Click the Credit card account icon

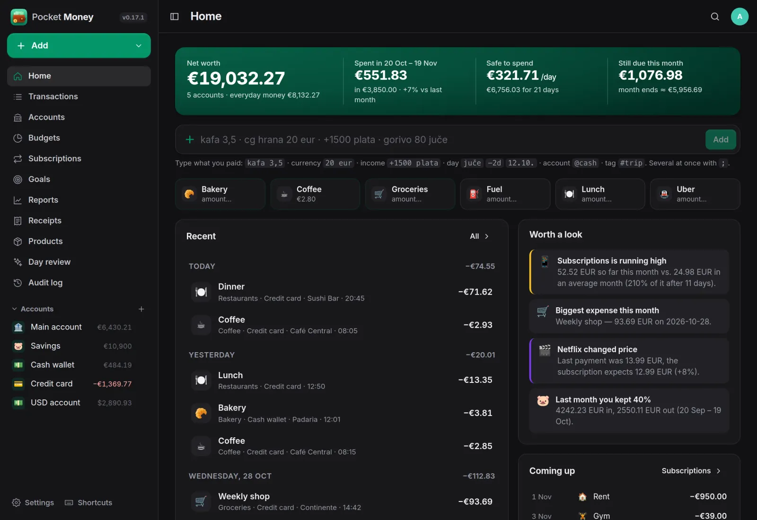click(18, 384)
